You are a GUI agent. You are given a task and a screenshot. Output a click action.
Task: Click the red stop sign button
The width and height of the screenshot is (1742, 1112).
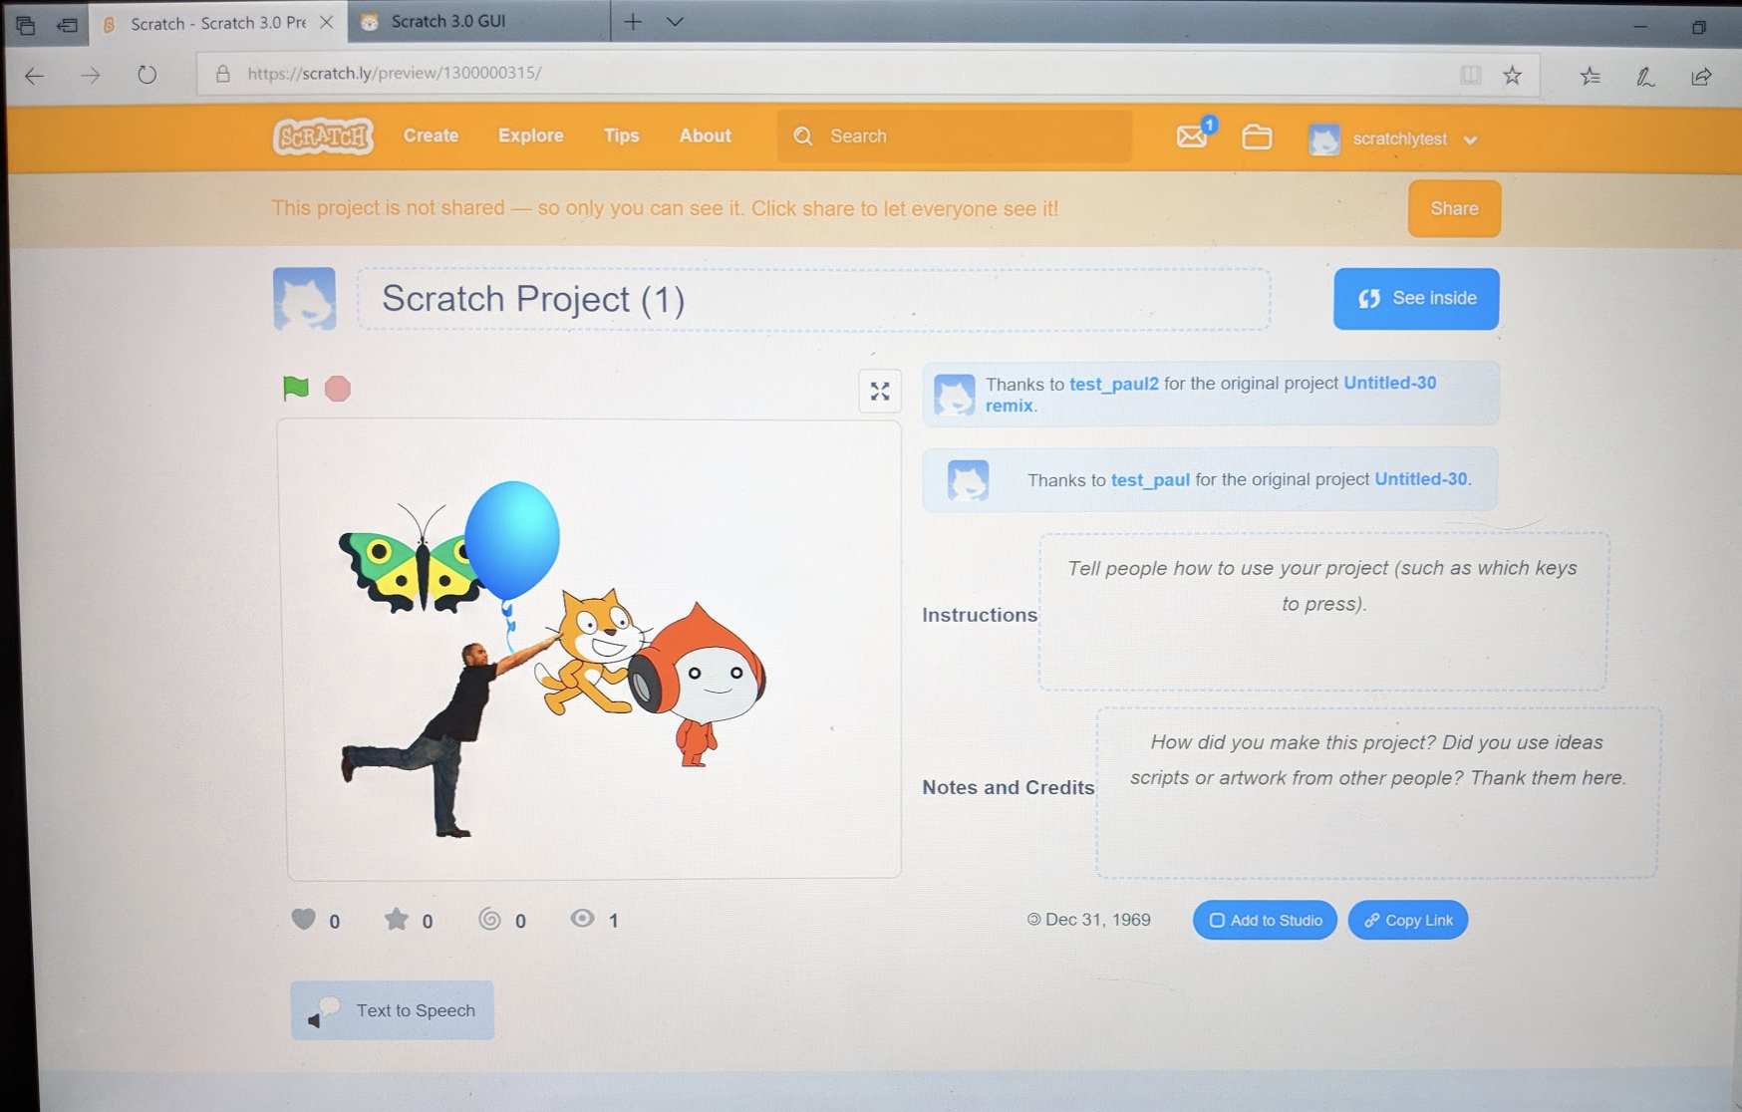(x=338, y=389)
